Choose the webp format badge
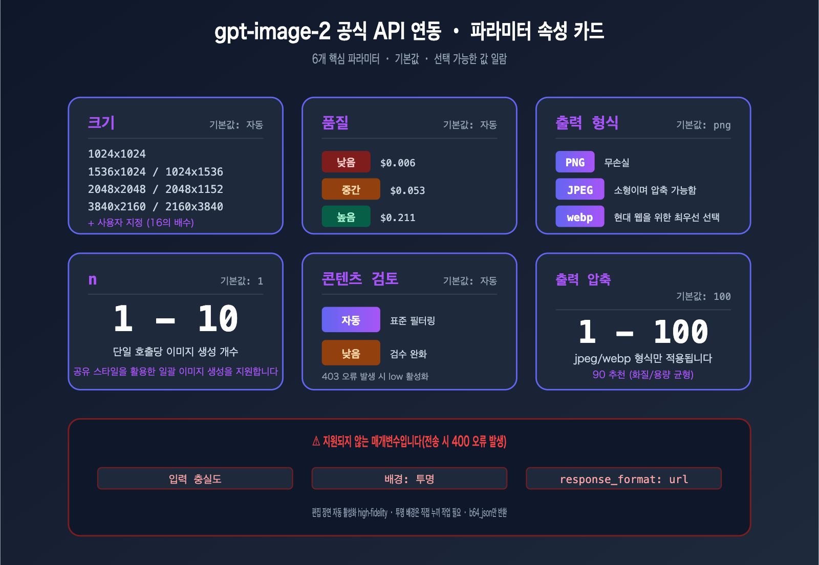The image size is (819, 565). point(579,216)
